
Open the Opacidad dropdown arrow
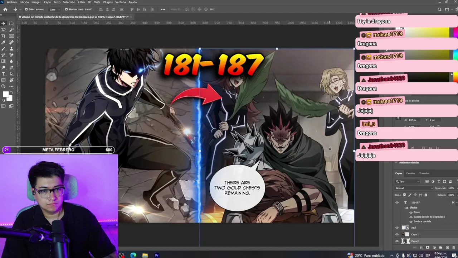tap(457, 188)
